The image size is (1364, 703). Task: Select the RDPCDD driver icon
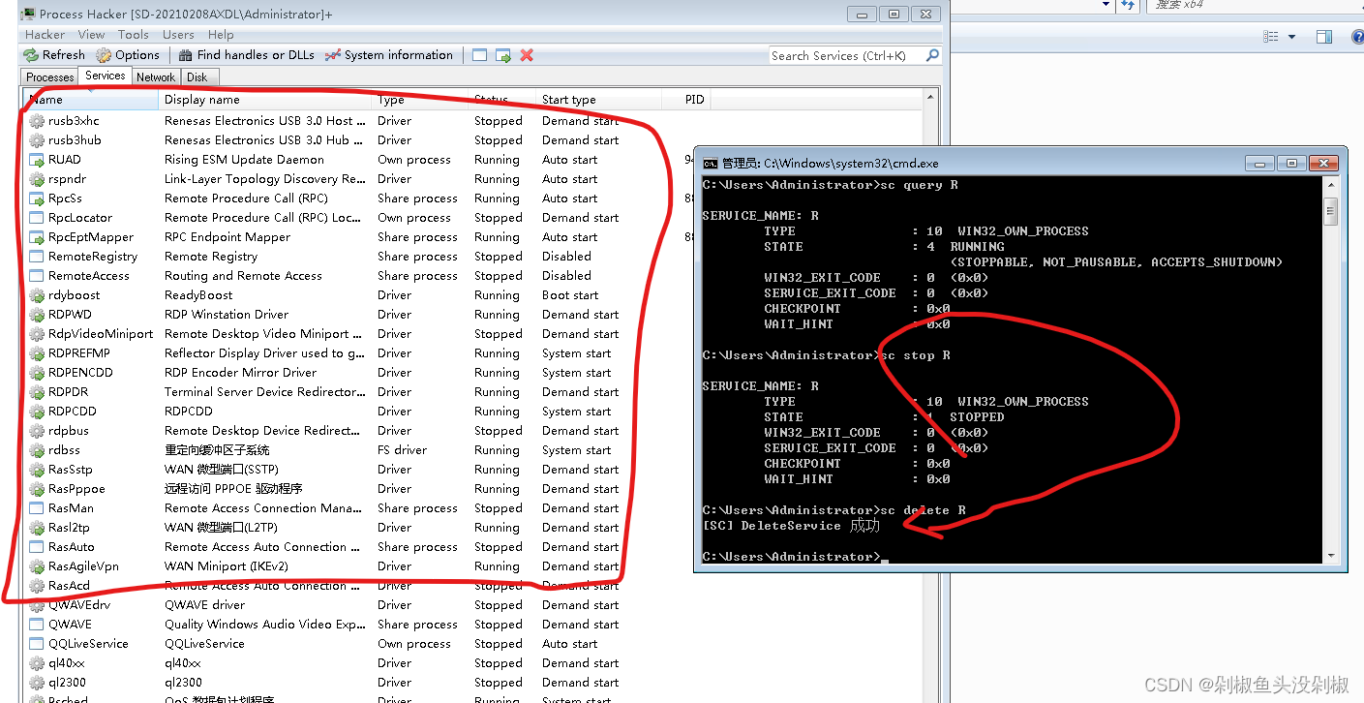pyautogui.click(x=37, y=412)
